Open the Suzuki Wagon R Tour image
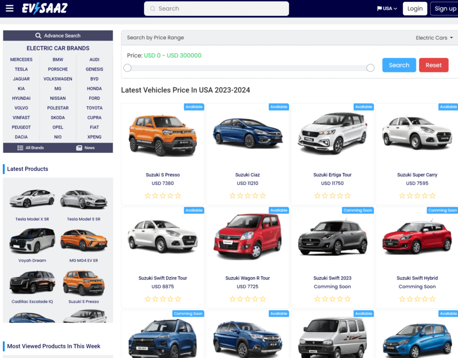Image resolution: width=458 pixels, height=358 pixels. (x=248, y=237)
